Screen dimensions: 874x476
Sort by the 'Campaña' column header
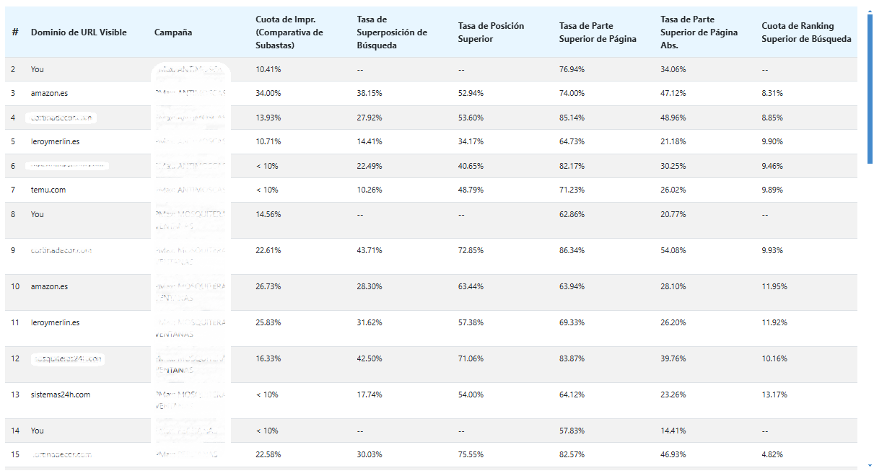[x=173, y=32]
